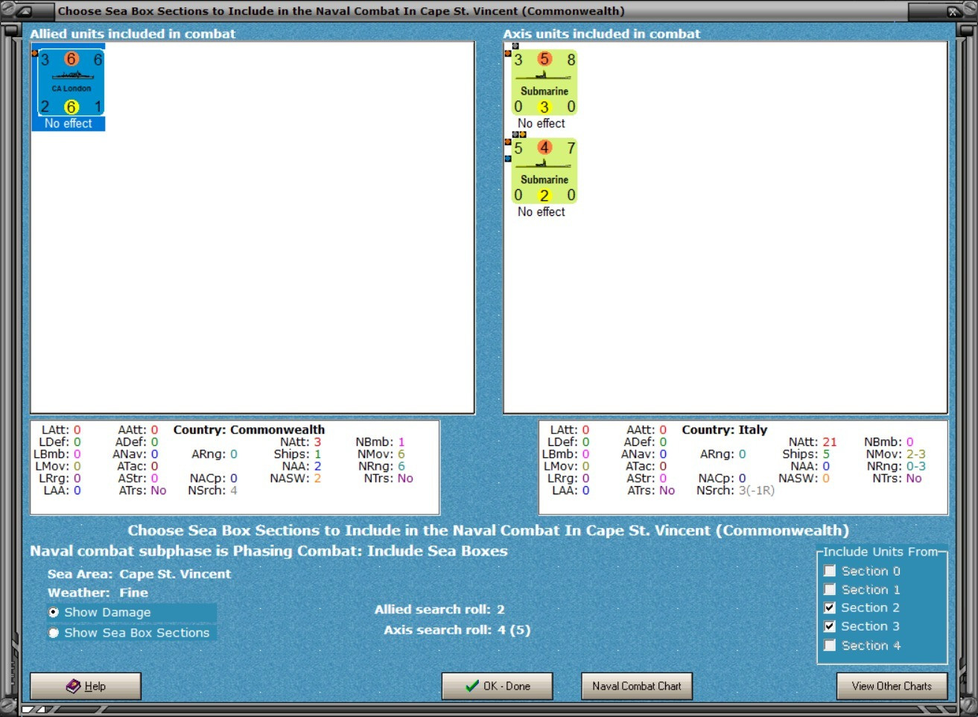Uncheck Section 3 checkbox
978x717 pixels.
[830, 626]
